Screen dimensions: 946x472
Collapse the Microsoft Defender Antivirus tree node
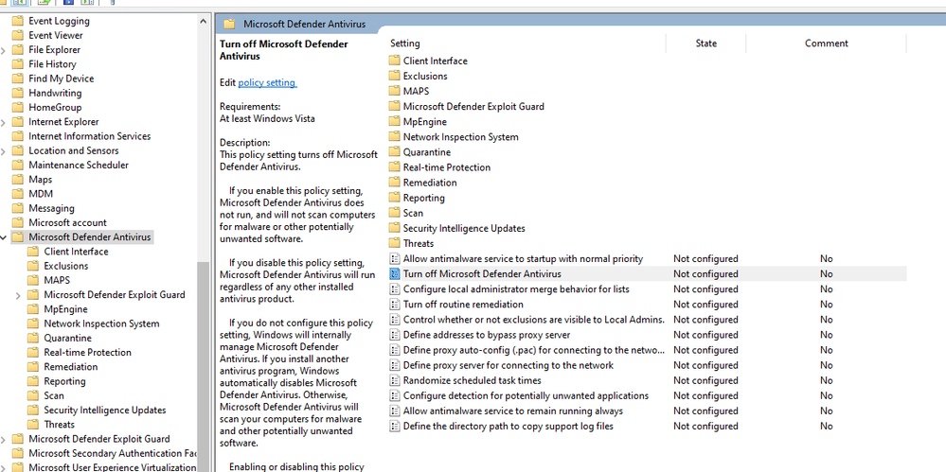[x=4, y=237]
